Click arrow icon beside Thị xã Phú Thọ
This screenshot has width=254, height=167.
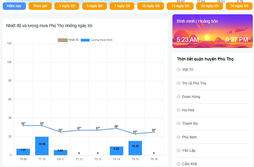pyautogui.click(x=179, y=83)
